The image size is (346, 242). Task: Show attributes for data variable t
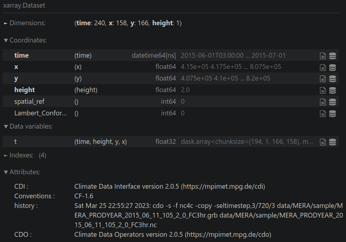pyautogui.click(x=323, y=142)
